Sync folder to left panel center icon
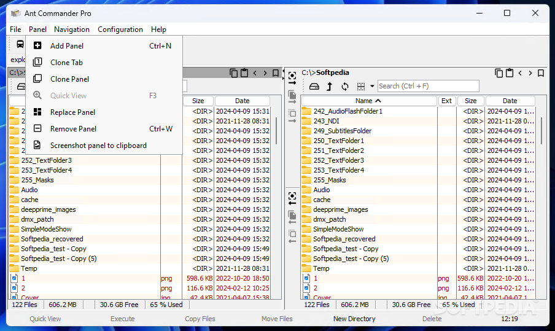The height and width of the screenshot is (331, 555). (x=292, y=198)
